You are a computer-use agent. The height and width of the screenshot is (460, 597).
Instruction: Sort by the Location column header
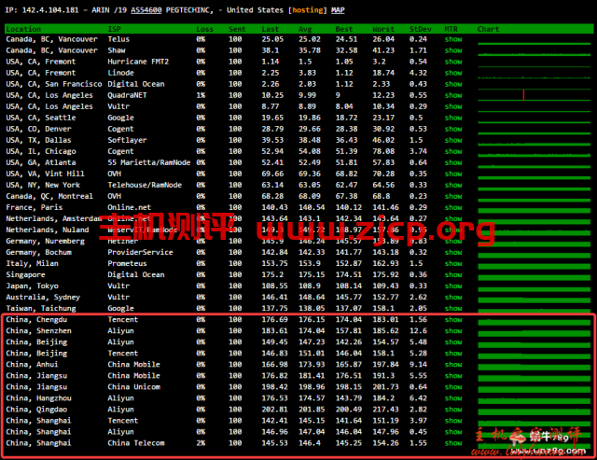click(23, 29)
